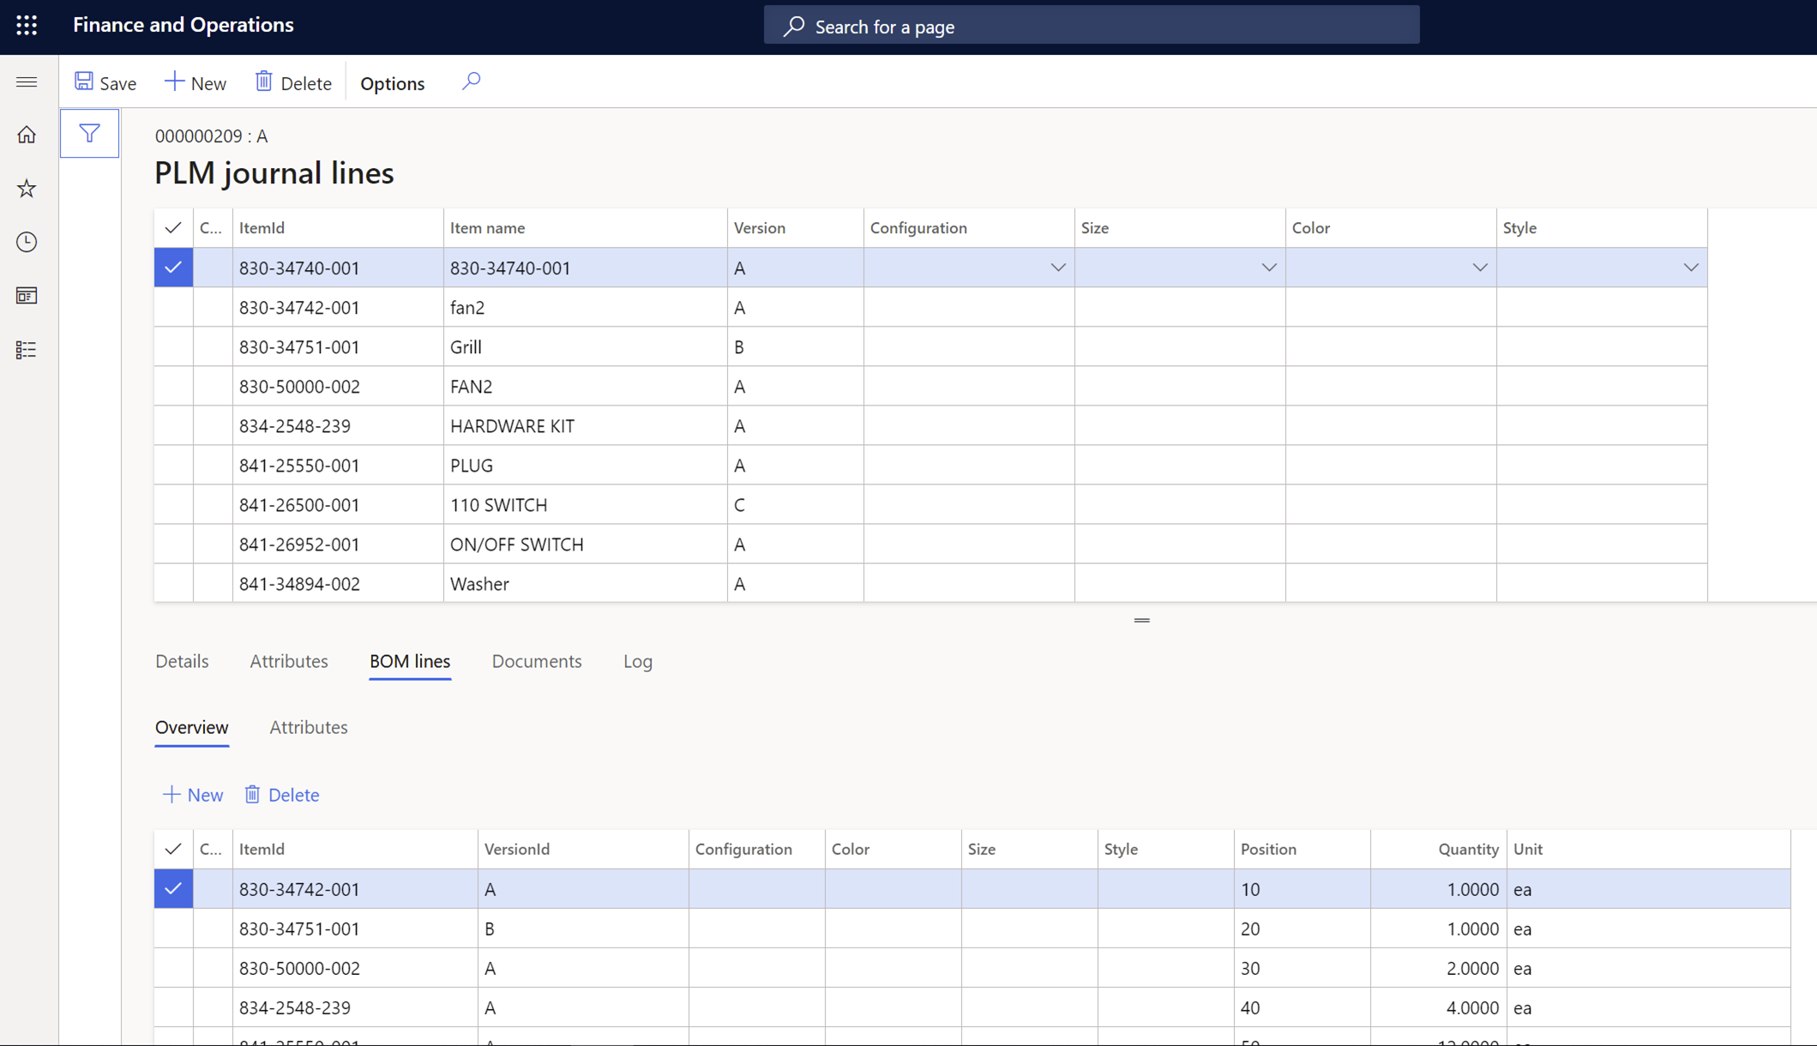Image resolution: width=1817 pixels, height=1046 pixels.
Task: Select all rows with the header checkbox
Action: pyautogui.click(x=173, y=227)
